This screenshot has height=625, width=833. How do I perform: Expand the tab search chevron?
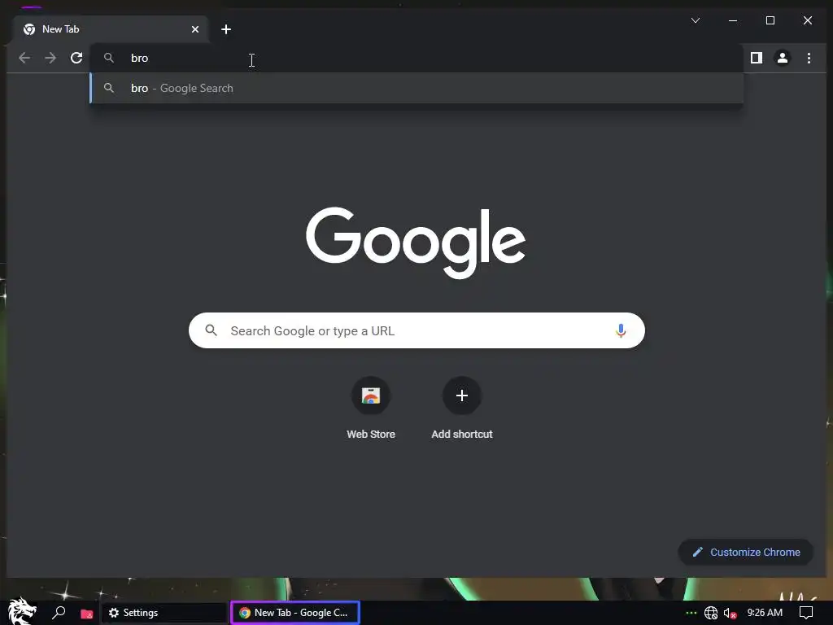(x=696, y=20)
